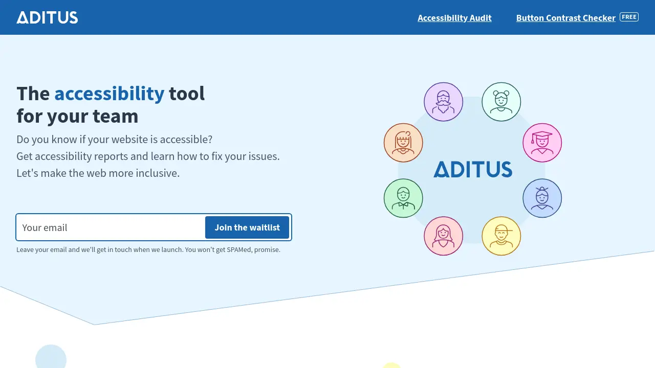Click the ADITUS logo in the navigation bar
Image resolution: width=655 pixels, height=368 pixels.
pyautogui.click(x=47, y=17)
